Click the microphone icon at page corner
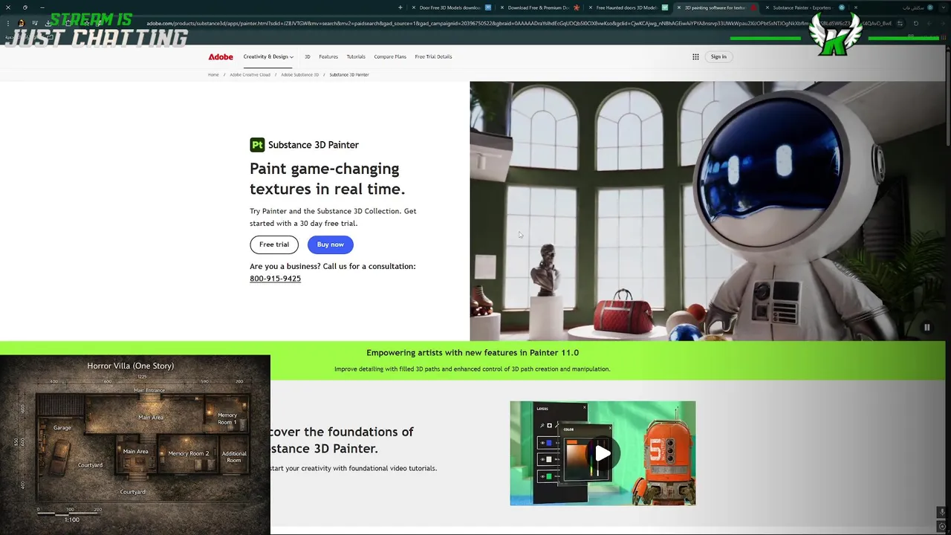 (x=941, y=512)
